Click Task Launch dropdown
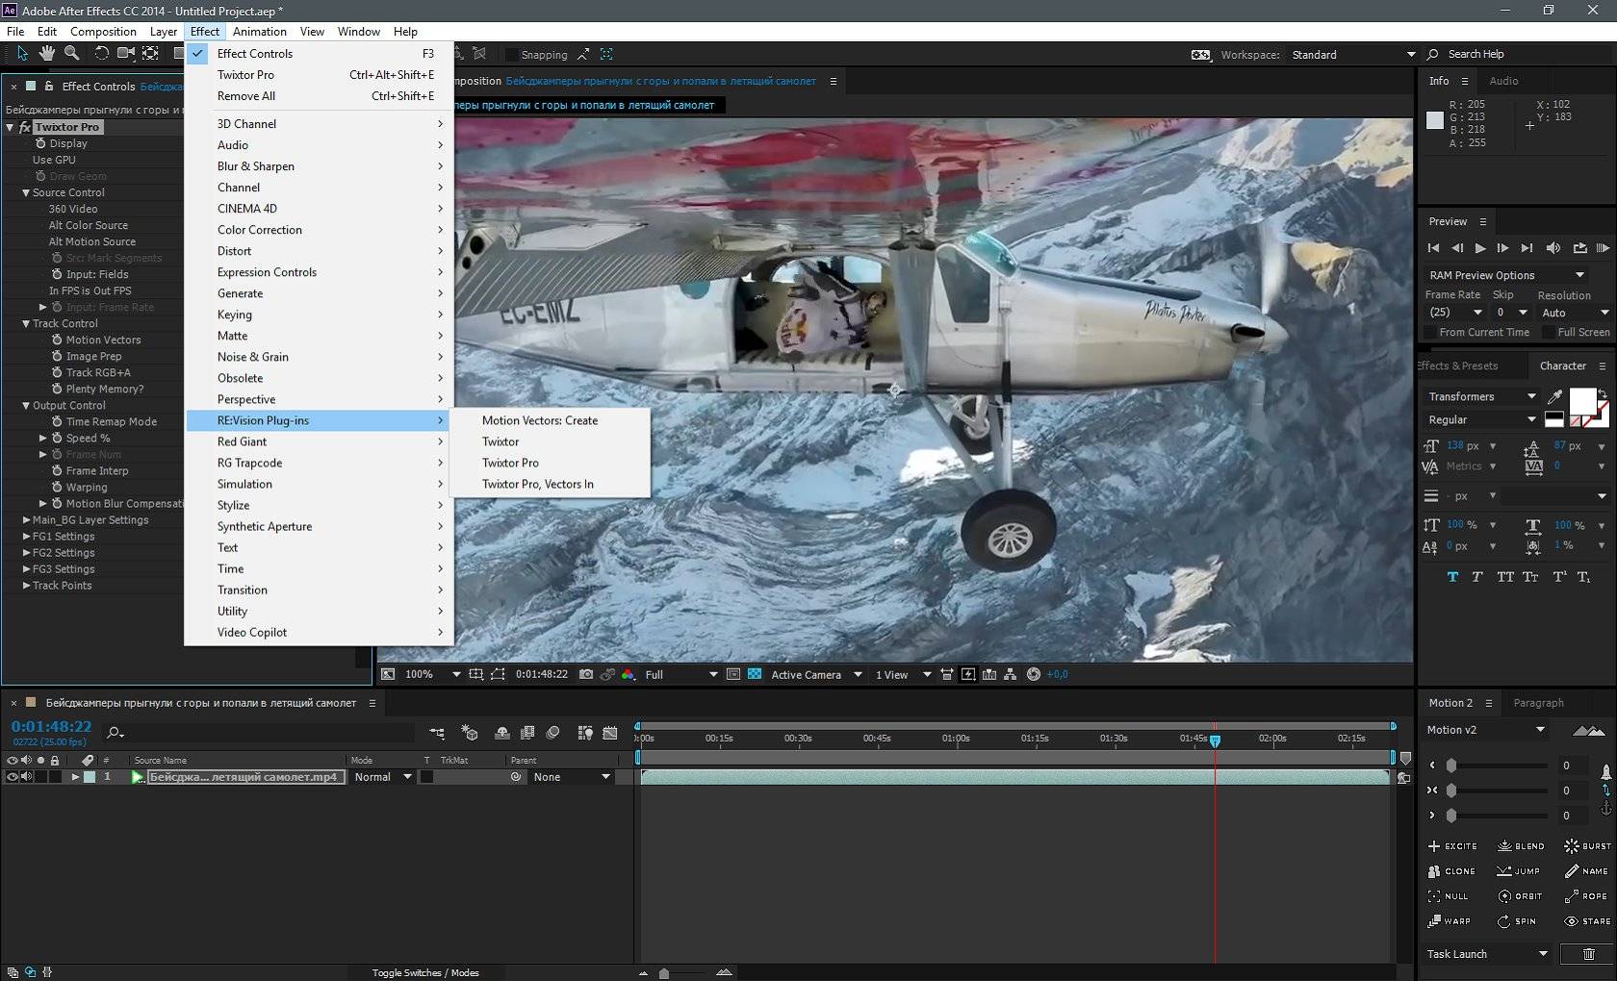Image resolution: width=1617 pixels, height=981 pixels. pyautogui.click(x=1487, y=954)
